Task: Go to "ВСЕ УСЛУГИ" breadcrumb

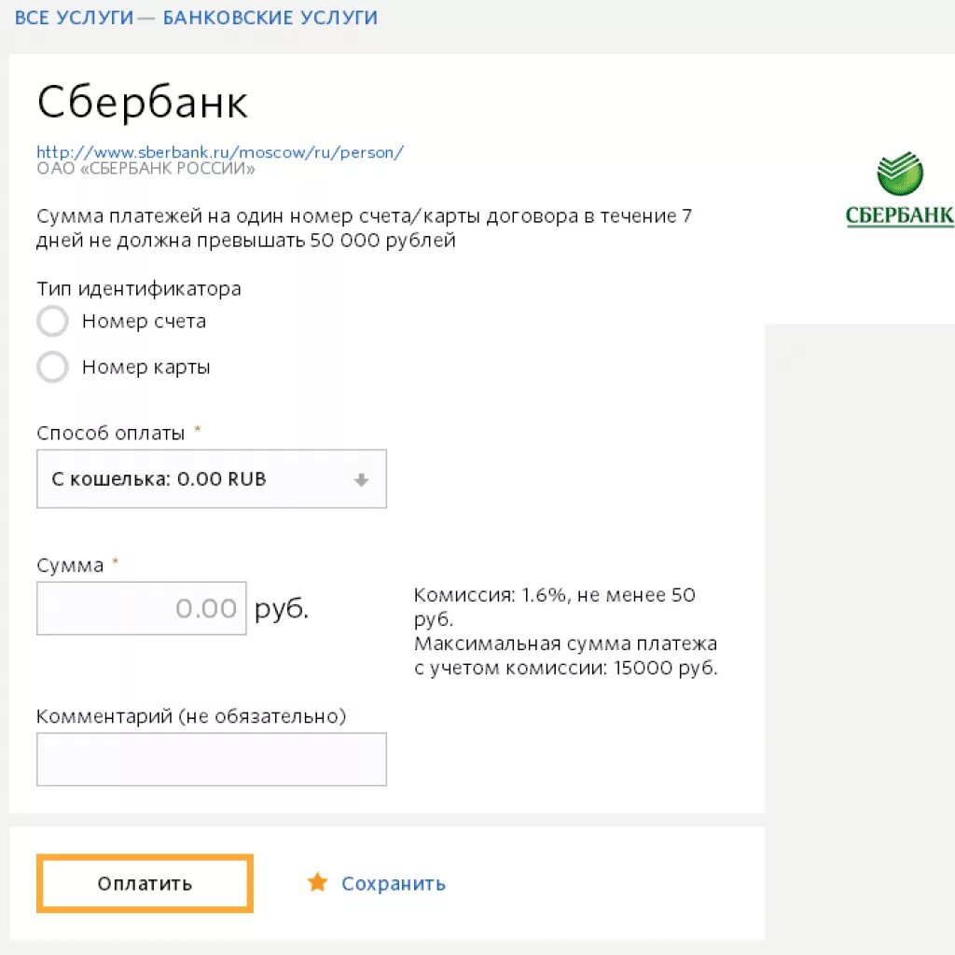Action: (x=75, y=18)
